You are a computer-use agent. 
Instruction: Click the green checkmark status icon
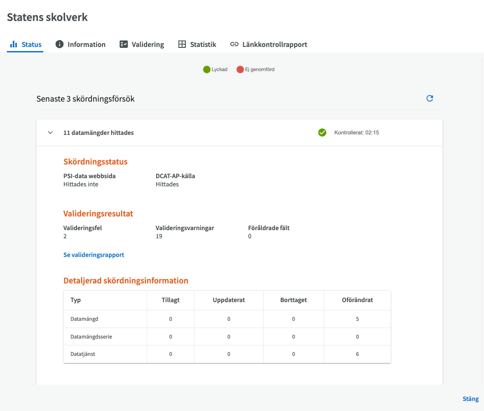[x=322, y=133]
